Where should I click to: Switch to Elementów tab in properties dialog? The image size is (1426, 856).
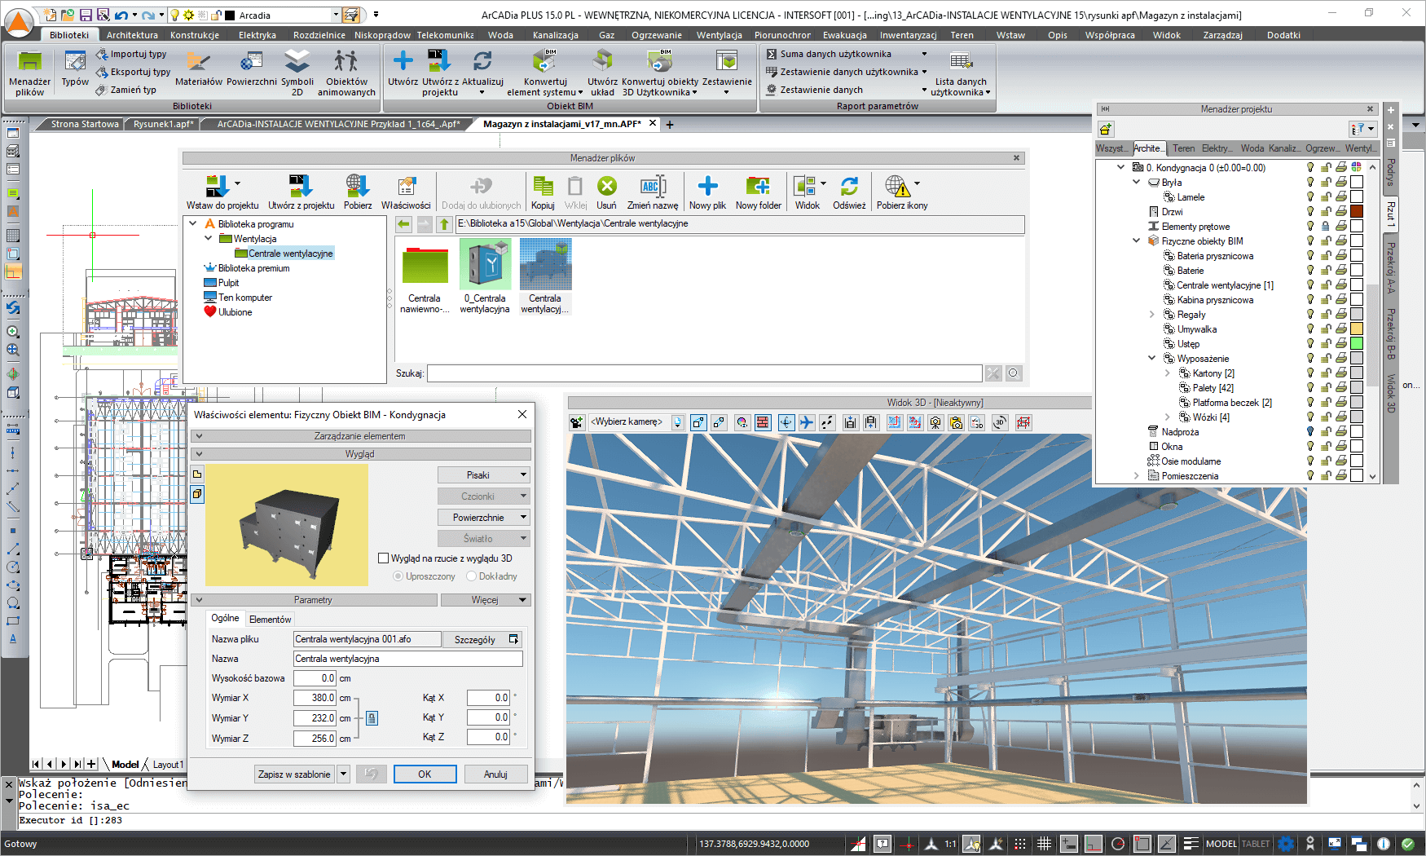(x=270, y=620)
